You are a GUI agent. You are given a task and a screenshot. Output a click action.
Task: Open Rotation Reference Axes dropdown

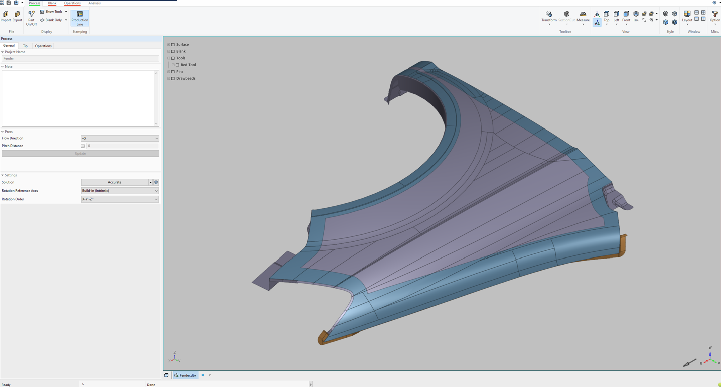click(x=119, y=191)
